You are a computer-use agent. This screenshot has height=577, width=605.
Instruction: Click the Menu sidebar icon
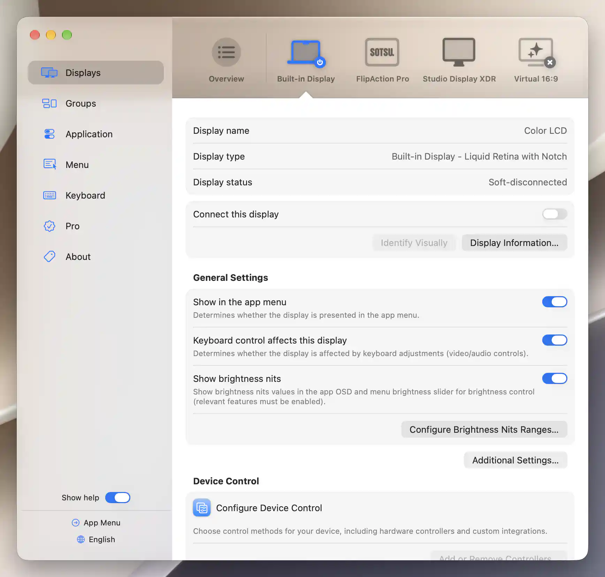(49, 164)
